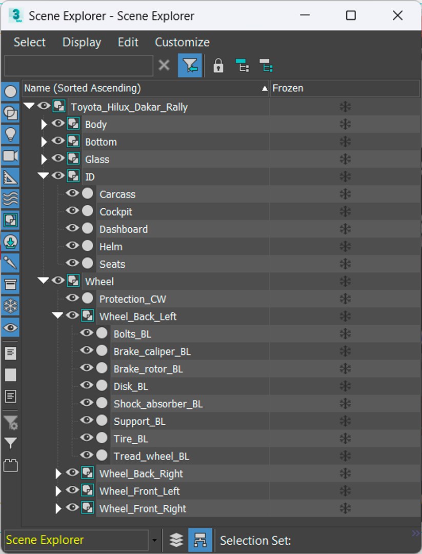Clear the search field with X button
Viewport: 422px width, 554px height.
pyautogui.click(x=164, y=65)
